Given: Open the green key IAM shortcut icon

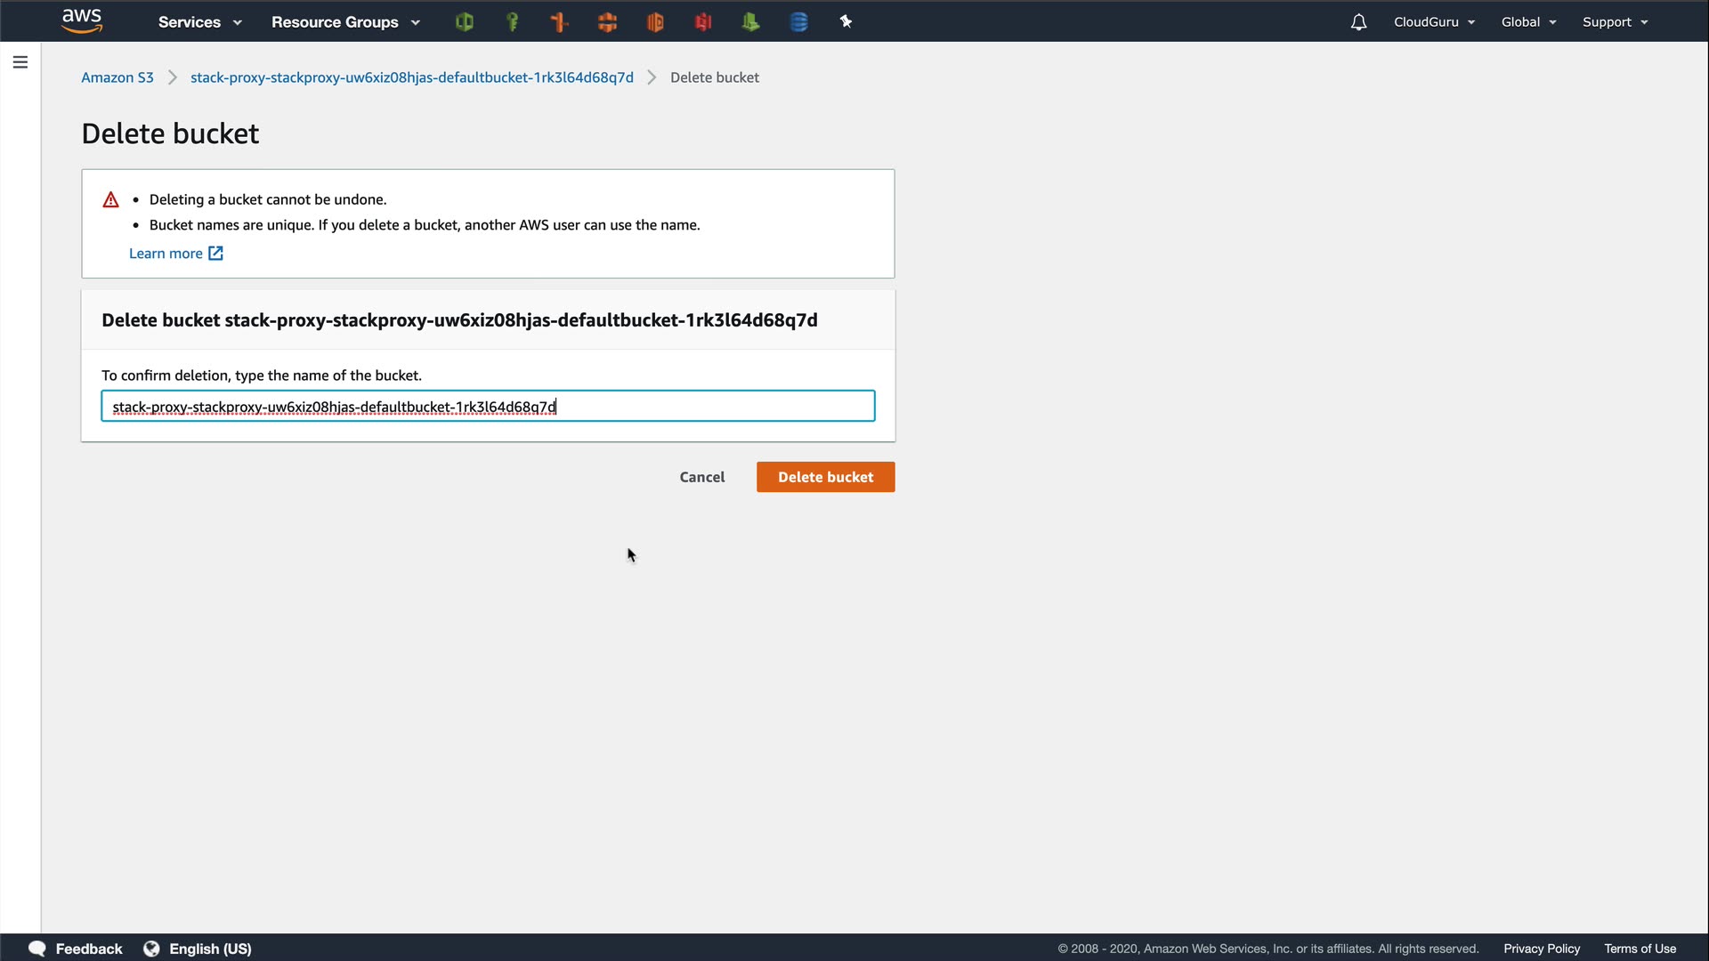Looking at the screenshot, I should 512,22.
